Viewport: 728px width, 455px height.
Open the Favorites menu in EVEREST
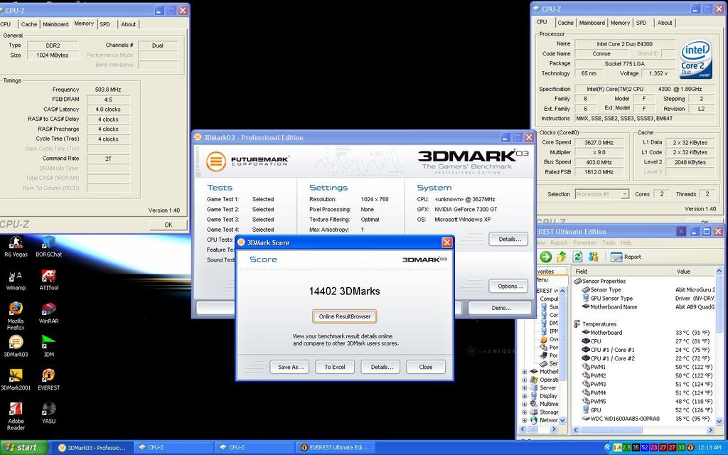584,243
